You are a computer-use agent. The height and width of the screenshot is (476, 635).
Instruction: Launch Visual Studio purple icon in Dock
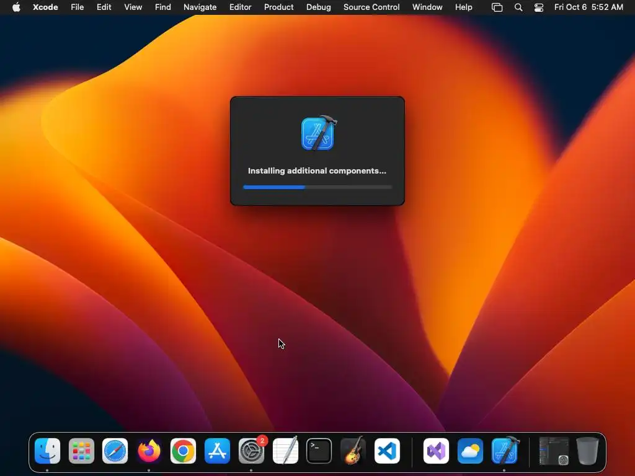click(436, 451)
